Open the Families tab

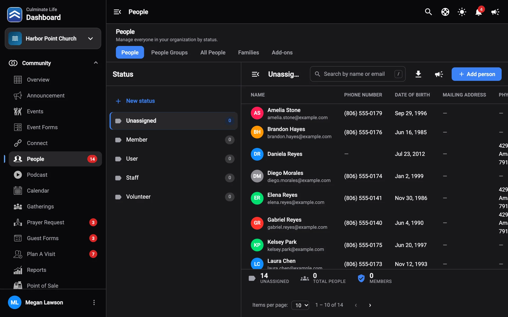tap(248, 53)
